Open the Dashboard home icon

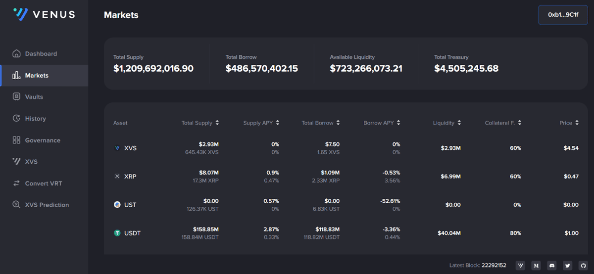(16, 53)
